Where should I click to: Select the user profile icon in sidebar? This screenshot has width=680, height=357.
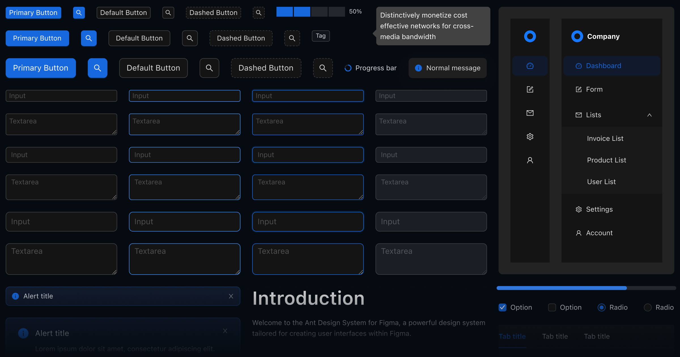point(530,160)
